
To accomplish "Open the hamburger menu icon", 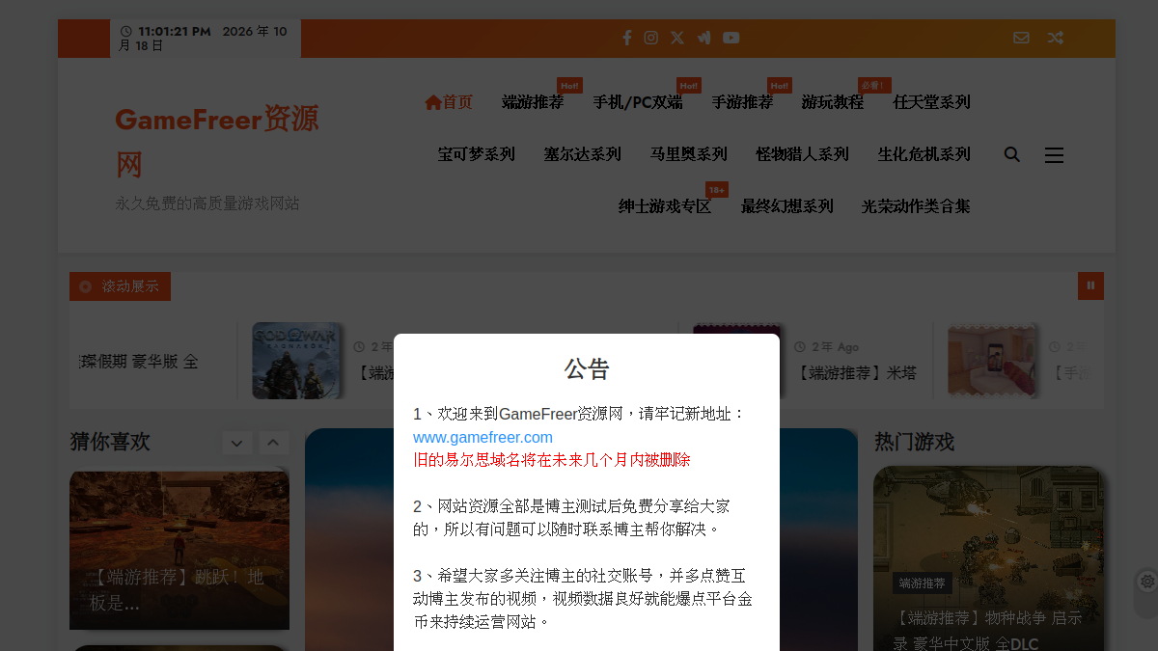I will point(1054,154).
